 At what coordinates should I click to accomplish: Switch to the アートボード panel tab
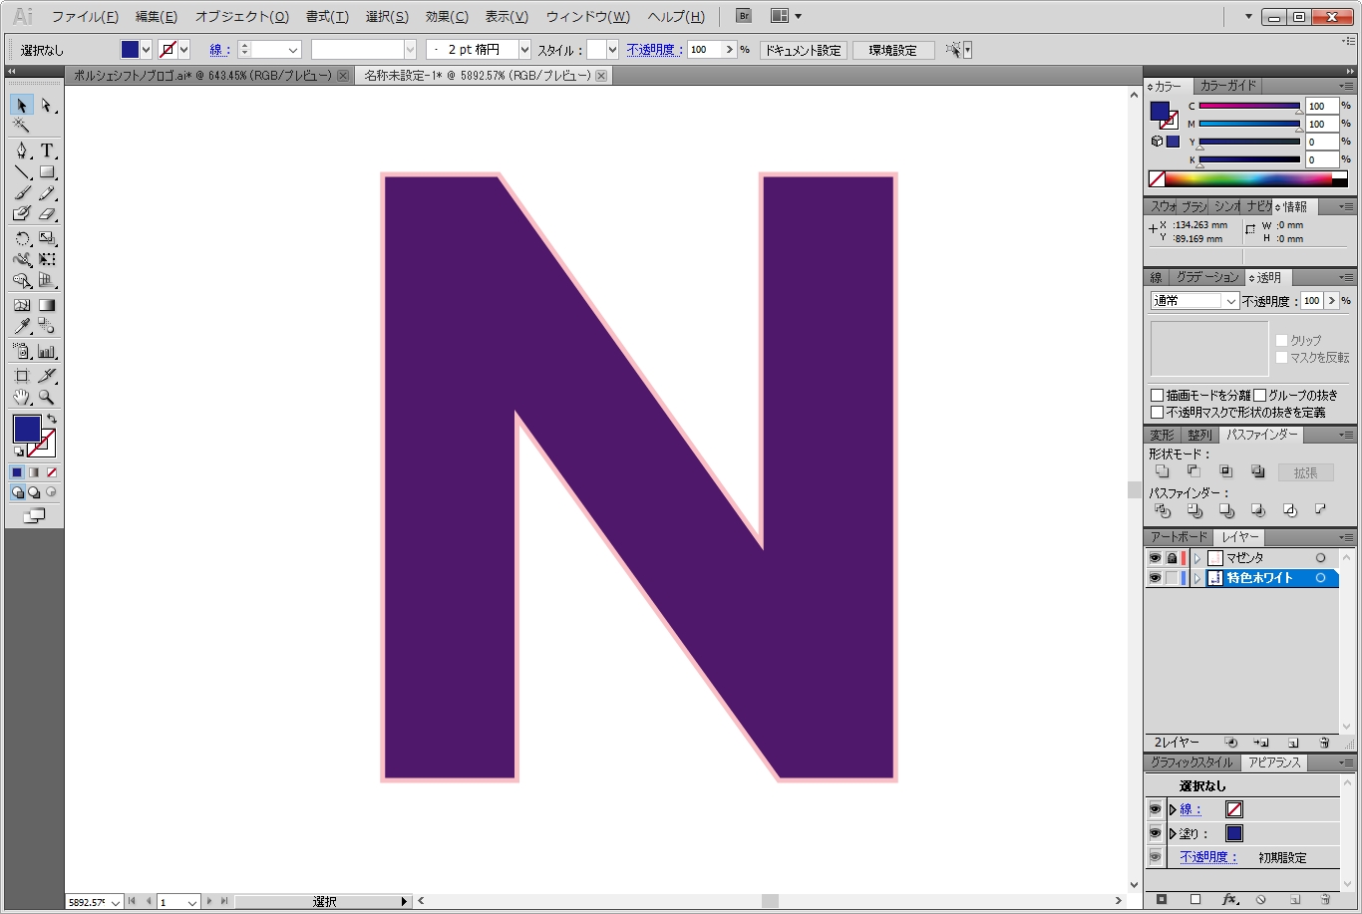click(x=1178, y=537)
